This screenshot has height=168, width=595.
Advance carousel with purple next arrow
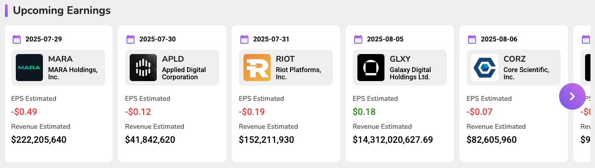(x=572, y=96)
